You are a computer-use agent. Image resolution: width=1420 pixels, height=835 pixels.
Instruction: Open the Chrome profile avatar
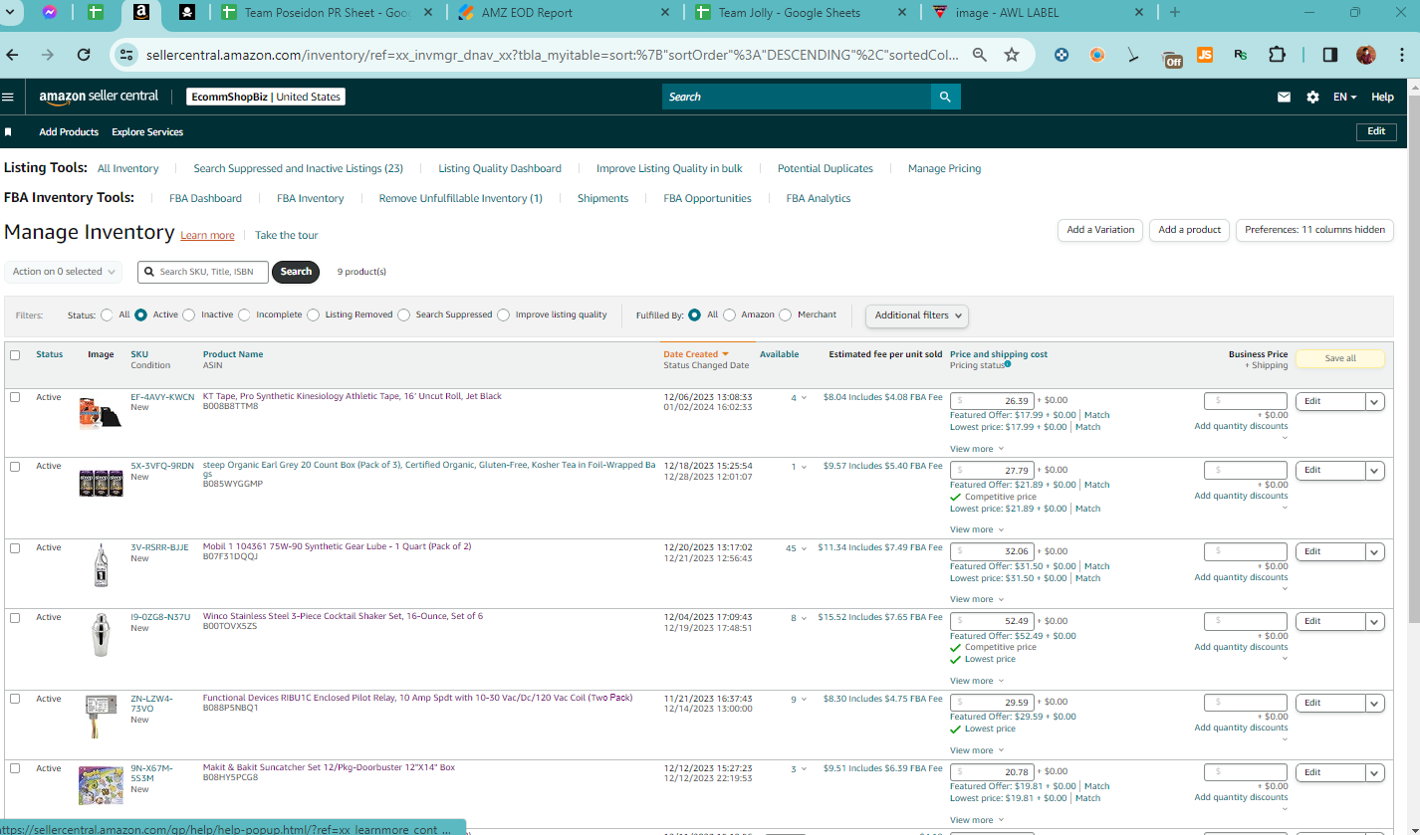1366,55
